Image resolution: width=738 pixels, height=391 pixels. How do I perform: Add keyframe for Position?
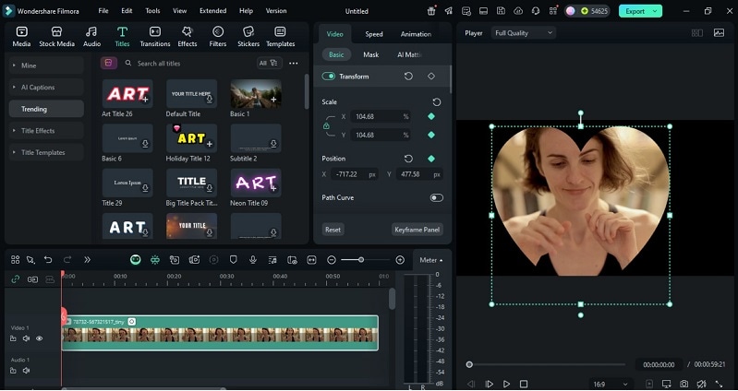pos(430,159)
